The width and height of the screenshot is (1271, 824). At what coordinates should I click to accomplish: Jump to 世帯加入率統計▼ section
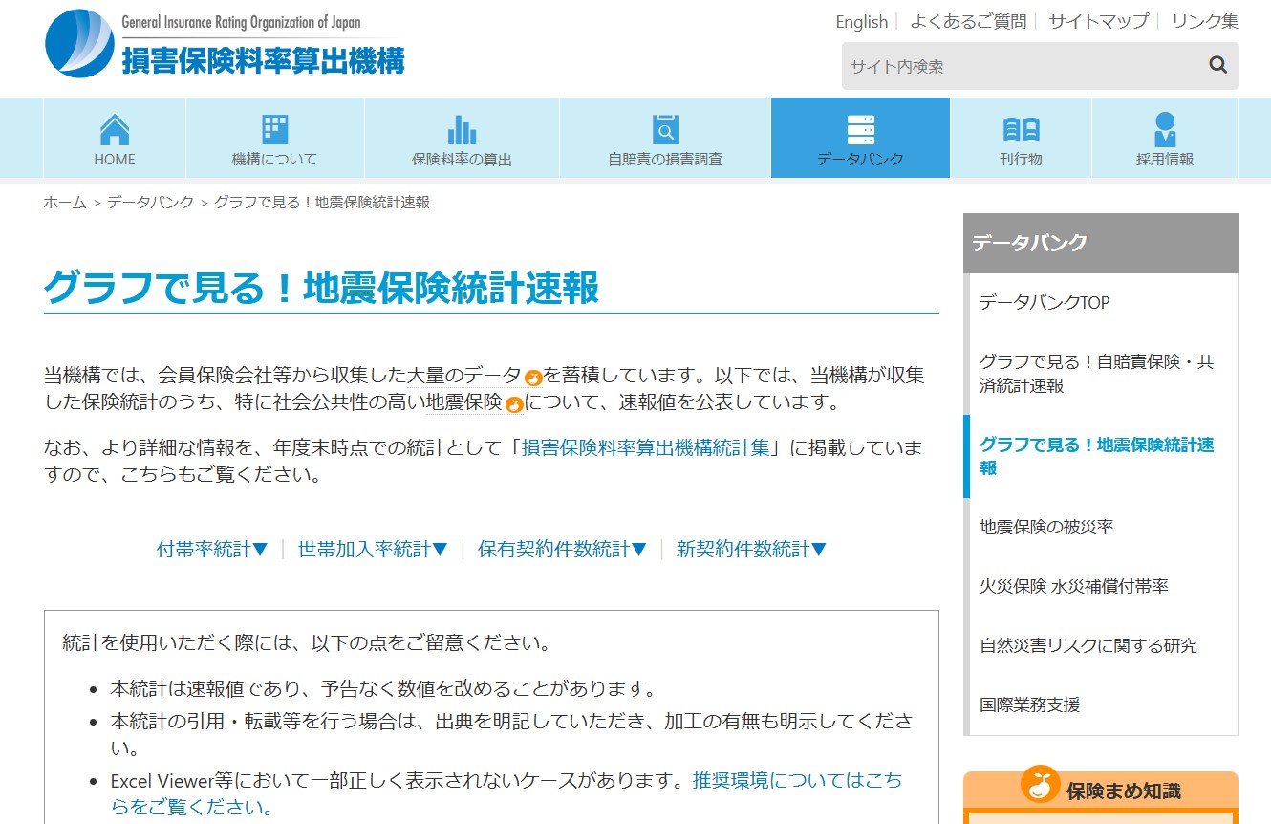click(x=373, y=549)
